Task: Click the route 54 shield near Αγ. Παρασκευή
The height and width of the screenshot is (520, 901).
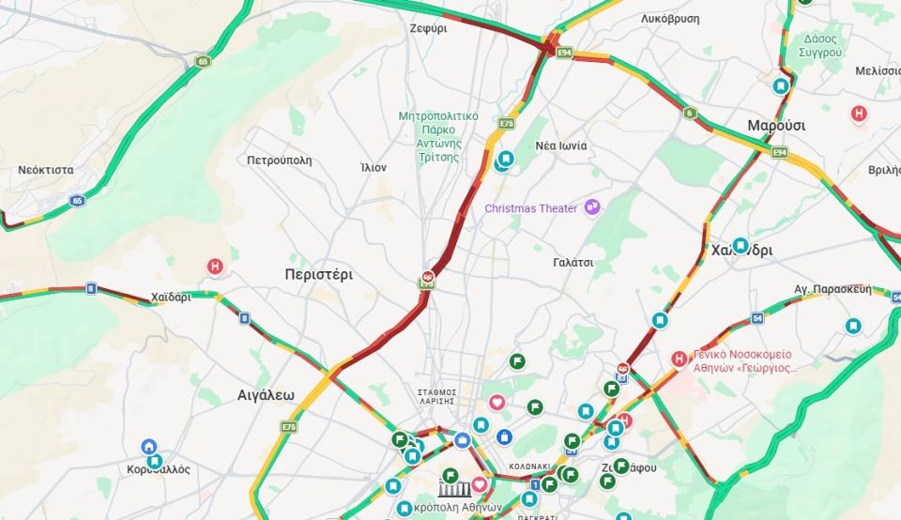Action: click(757, 318)
